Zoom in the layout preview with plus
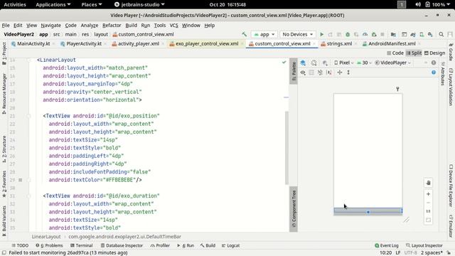 pos(428,194)
